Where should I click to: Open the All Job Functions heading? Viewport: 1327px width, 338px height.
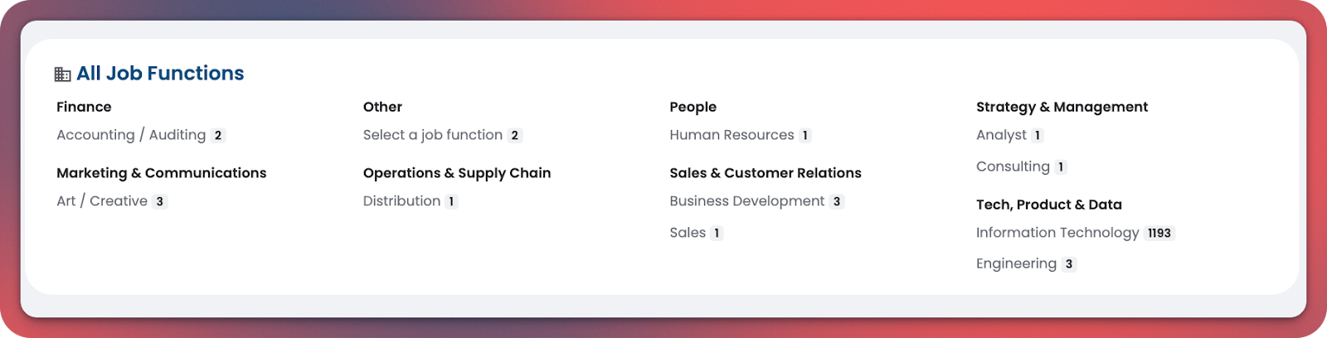pyautogui.click(x=160, y=74)
